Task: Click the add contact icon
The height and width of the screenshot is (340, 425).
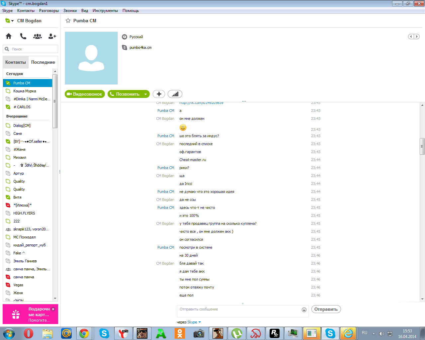Action: 52,36
